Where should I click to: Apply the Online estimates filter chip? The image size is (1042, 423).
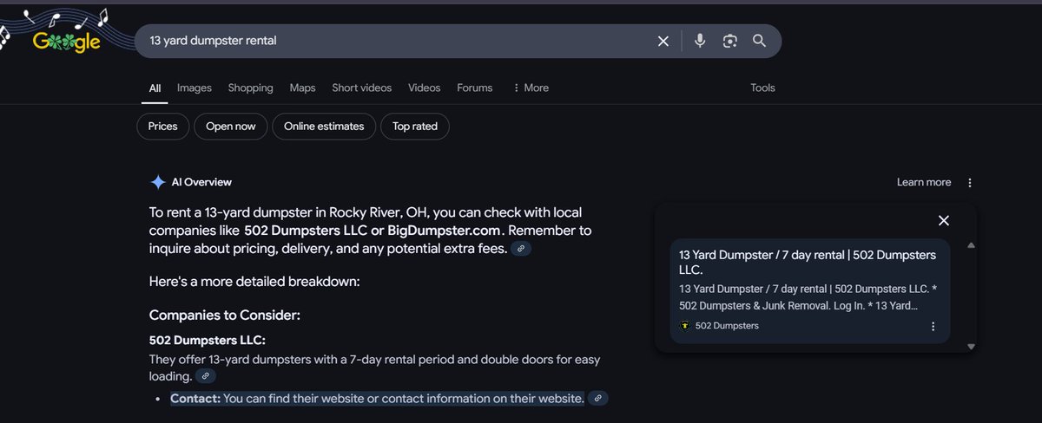tap(324, 126)
